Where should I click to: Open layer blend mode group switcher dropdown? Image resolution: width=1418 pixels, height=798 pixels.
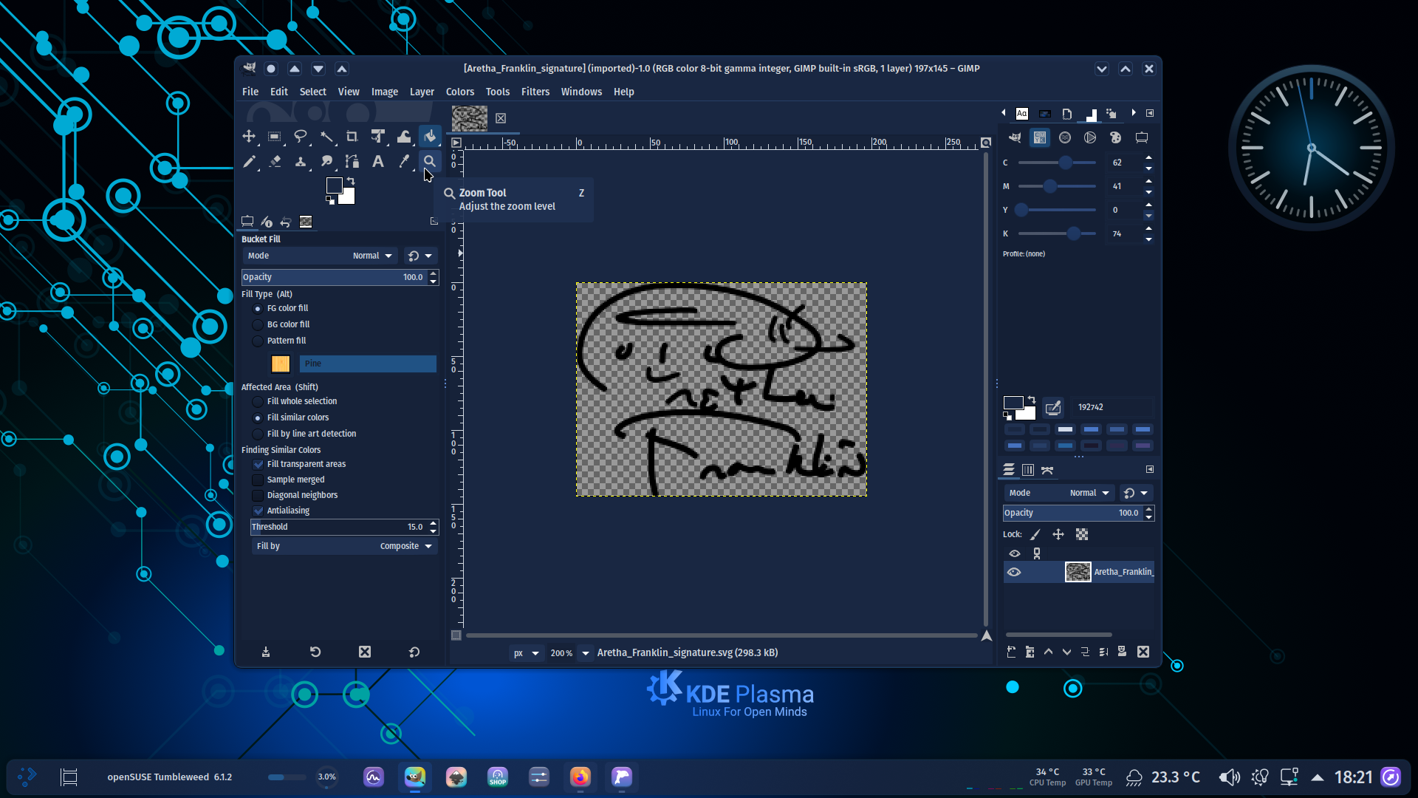pos(1136,493)
